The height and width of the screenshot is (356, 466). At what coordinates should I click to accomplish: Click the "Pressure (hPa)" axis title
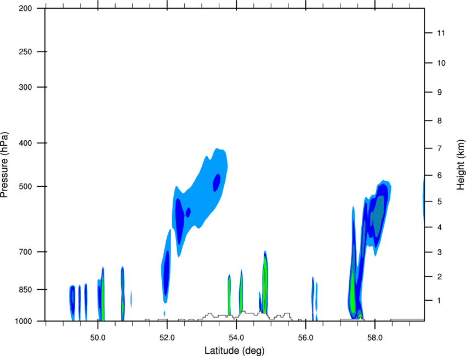4,165
